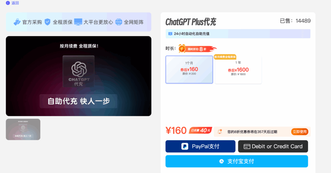Click the bell icon in coupon notice
Image resolution: width=331 pixels, height=173 pixels.
(220, 132)
